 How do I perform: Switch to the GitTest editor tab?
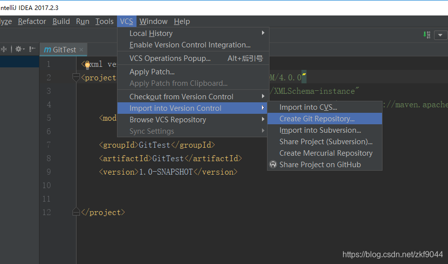[63, 49]
